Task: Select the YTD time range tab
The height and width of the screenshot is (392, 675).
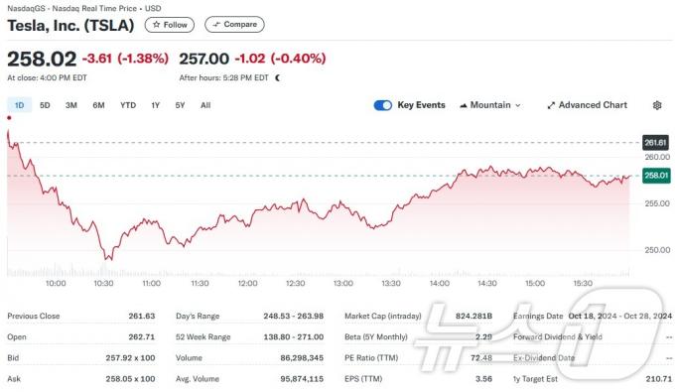Action: point(128,105)
